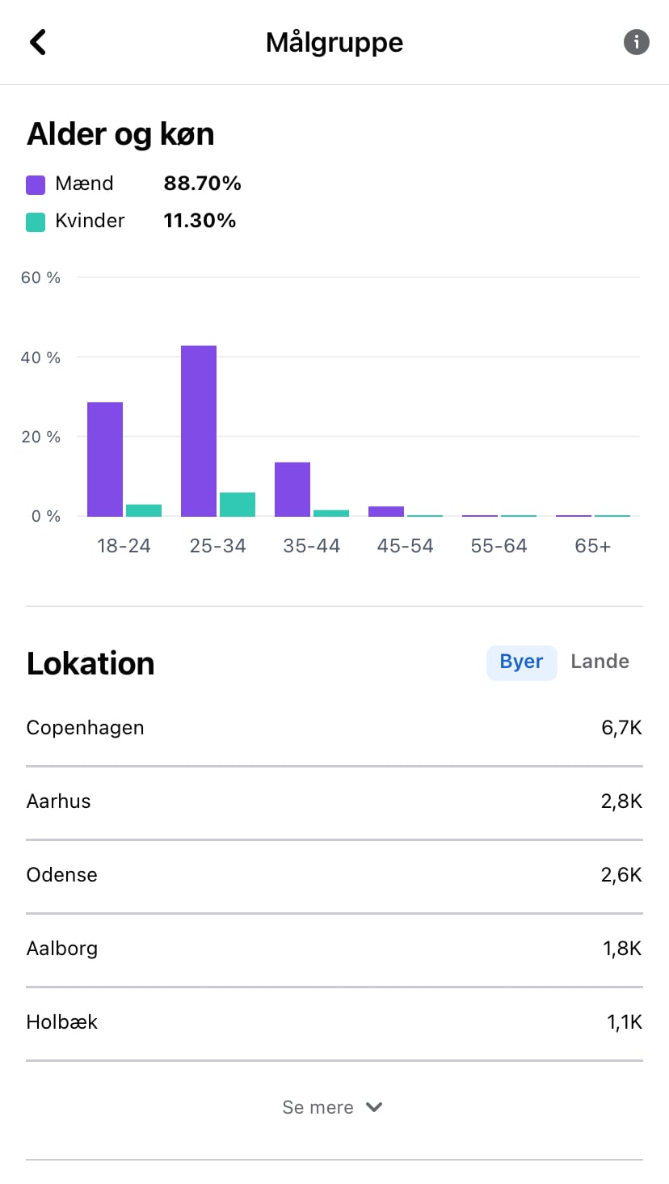The image size is (669, 1184).
Task: Select the Holbæk location row
Action: (x=334, y=1022)
